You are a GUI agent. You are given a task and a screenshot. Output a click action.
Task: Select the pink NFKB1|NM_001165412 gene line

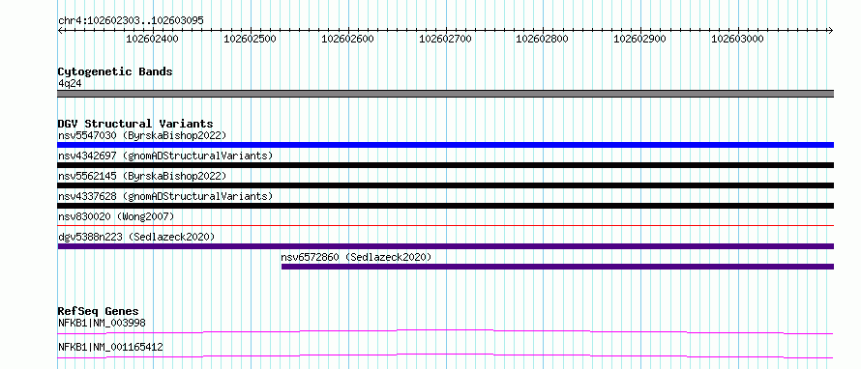pos(445,355)
